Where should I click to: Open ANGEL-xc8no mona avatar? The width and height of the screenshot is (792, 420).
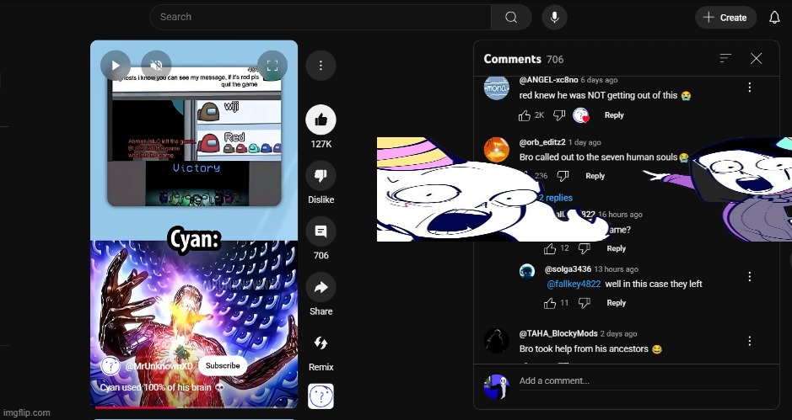(497, 88)
